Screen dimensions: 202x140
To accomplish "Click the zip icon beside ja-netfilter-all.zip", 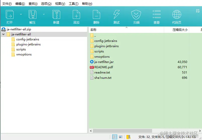I will pyautogui.click(x=4, y=29).
